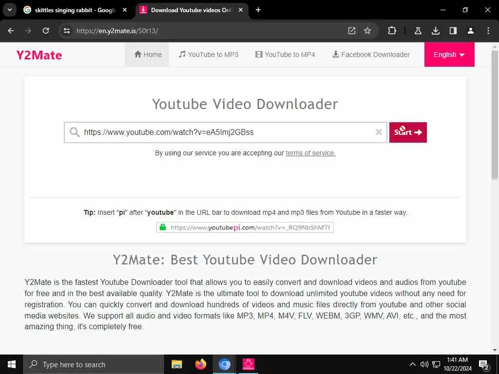Screen dimensions: 499x374
Task: Open the volume control in system tray
Action: 424,364
